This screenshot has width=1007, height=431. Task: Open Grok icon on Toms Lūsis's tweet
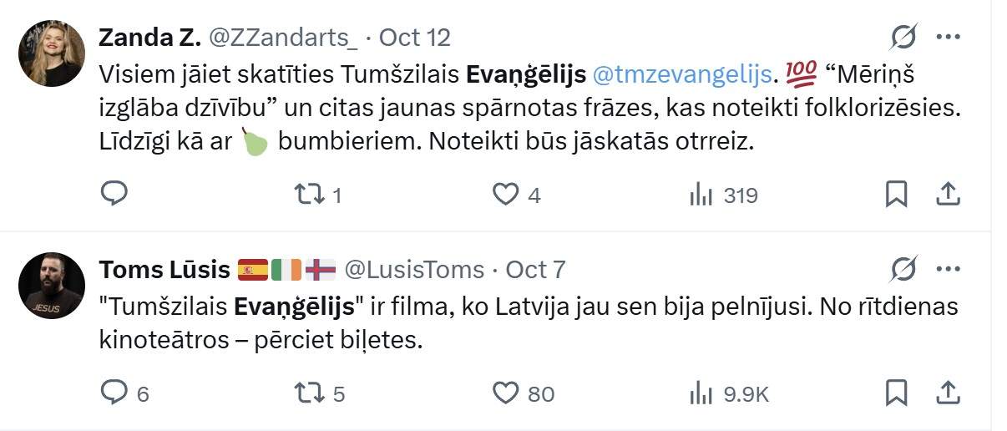coord(904,269)
